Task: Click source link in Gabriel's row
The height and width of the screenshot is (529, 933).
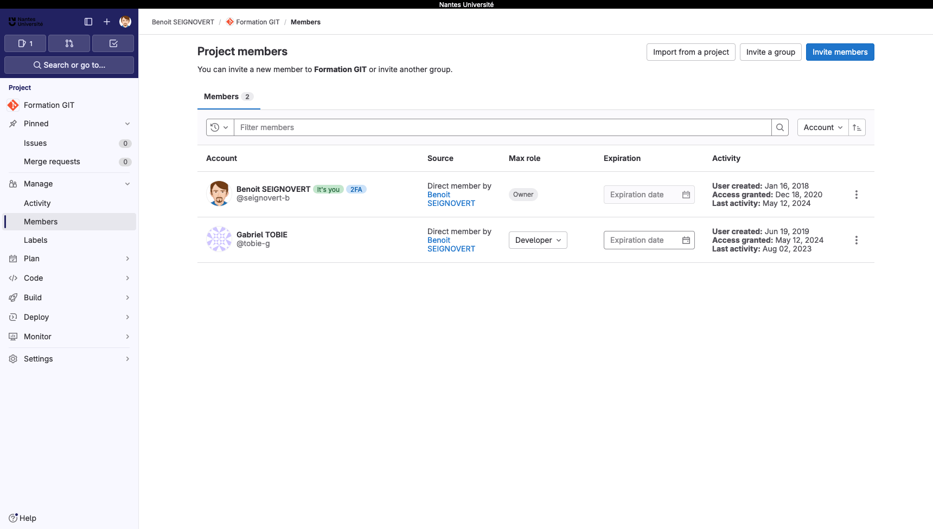Action: click(451, 244)
